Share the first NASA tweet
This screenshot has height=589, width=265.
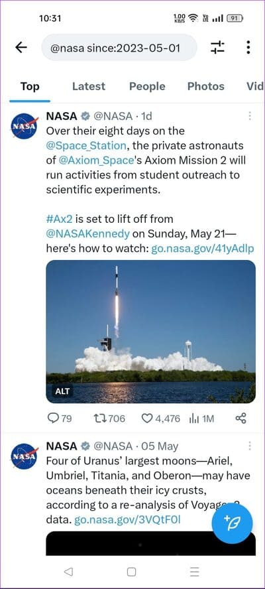click(240, 418)
